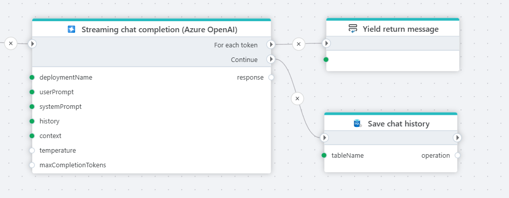Image resolution: width=509 pixels, height=198 pixels.
Task: Click the For each token output arrow
Action: [x=271, y=44]
